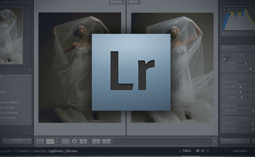Switch to Before/After YY compare view

click(x=50, y=142)
